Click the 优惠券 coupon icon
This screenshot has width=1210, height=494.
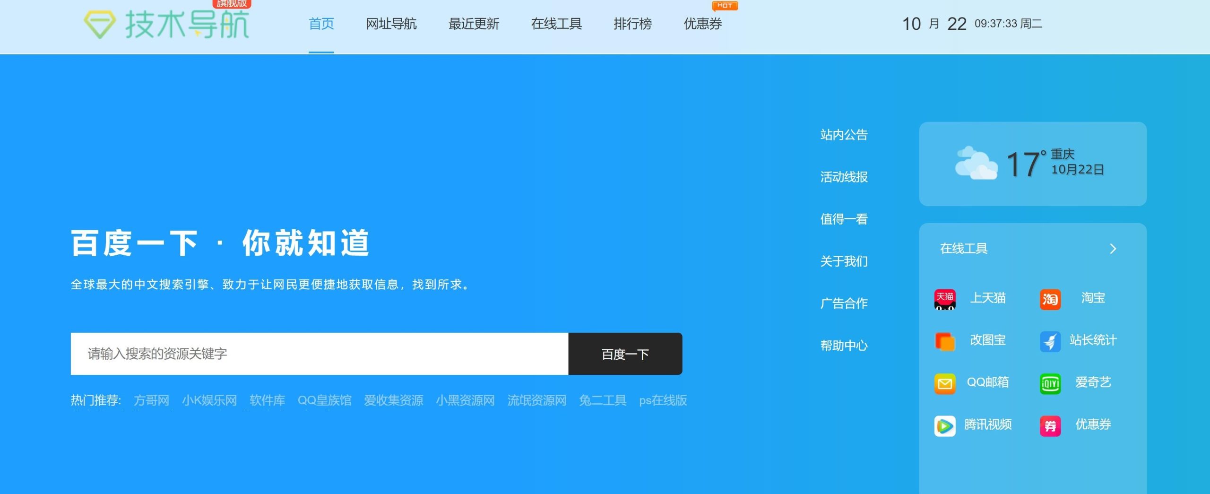(x=1050, y=425)
